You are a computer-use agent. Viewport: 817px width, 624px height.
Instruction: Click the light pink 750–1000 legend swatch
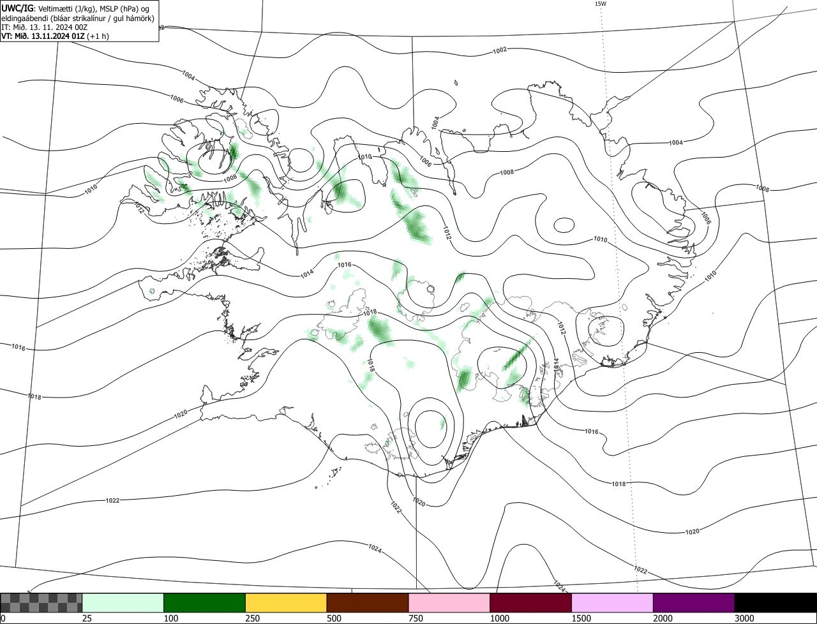449,602
